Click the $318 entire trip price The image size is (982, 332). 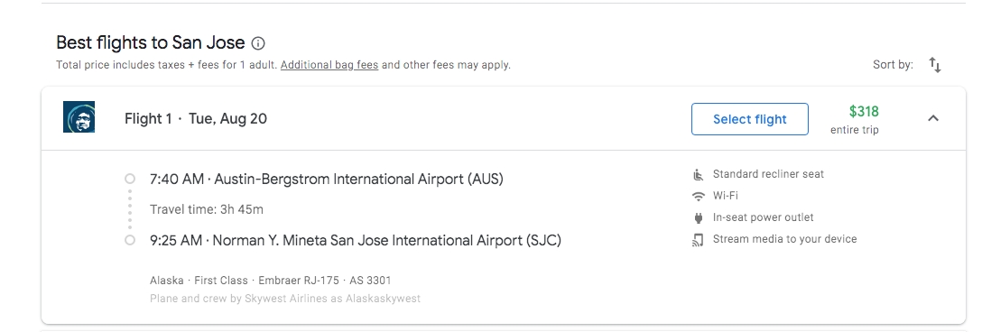point(856,120)
